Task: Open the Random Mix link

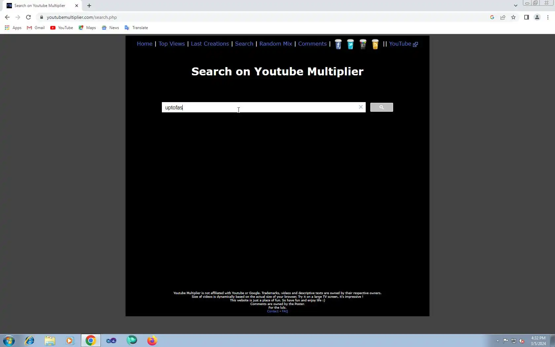Action: pyautogui.click(x=276, y=44)
